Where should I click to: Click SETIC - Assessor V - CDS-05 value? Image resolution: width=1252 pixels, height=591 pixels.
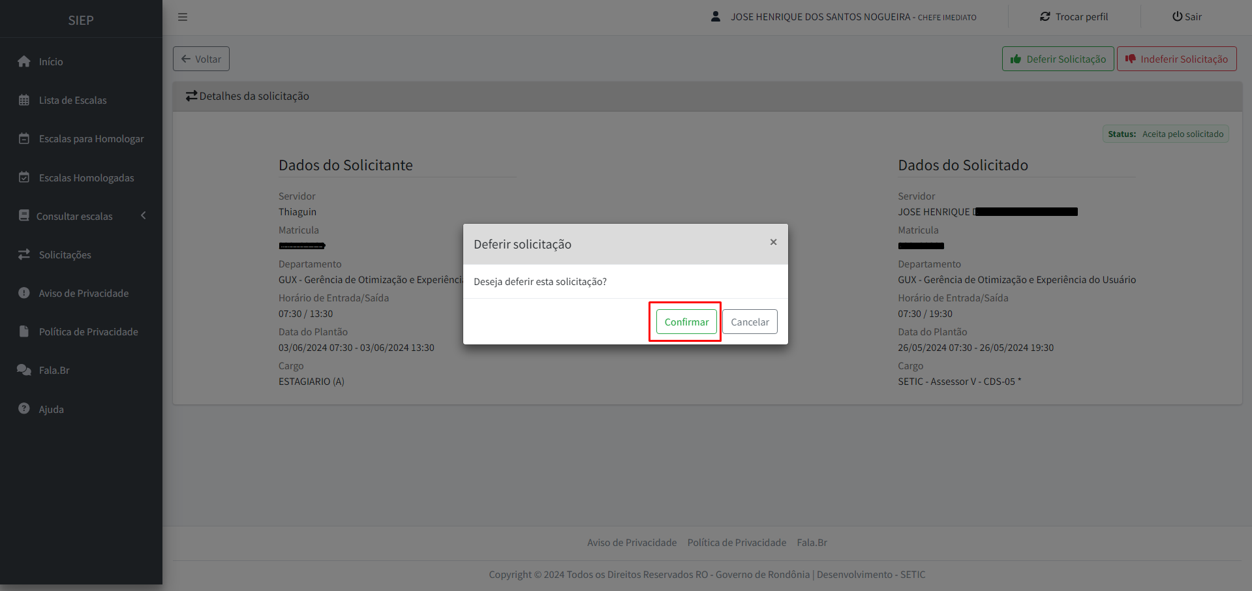959,382
